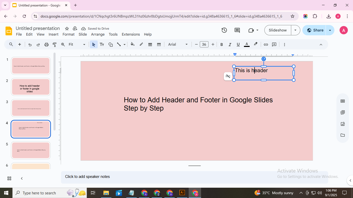Toggle Underline formatting
Screen dimensions: 353x198
point(238,45)
